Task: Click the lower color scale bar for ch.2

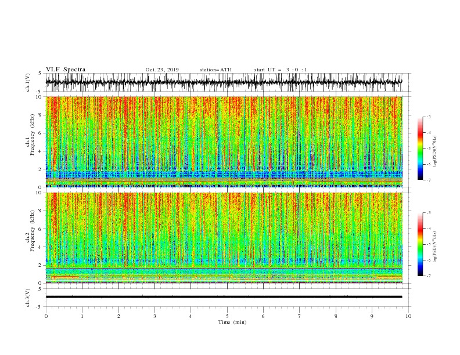Action: coord(420,244)
